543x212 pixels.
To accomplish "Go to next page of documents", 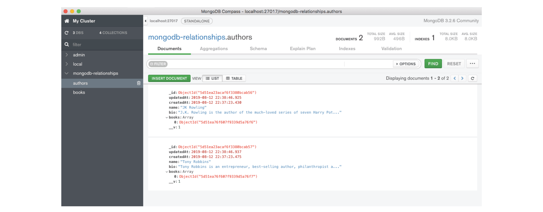I will 462,78.
